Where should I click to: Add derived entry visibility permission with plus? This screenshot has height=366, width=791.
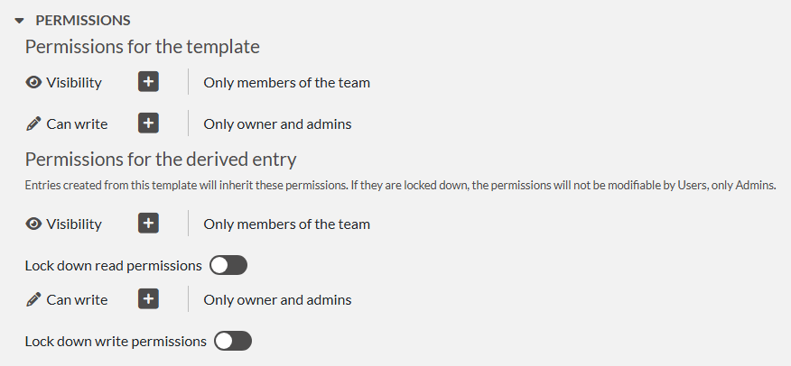tap(149, 224)
